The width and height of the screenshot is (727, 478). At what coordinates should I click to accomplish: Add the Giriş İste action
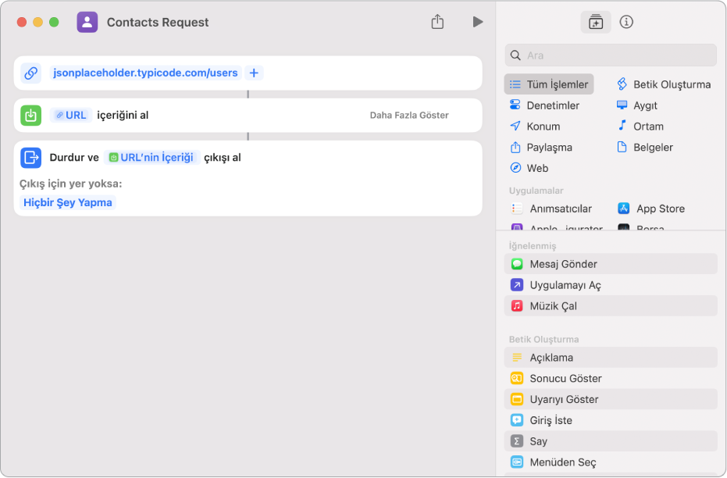click(x=610, y=420)
